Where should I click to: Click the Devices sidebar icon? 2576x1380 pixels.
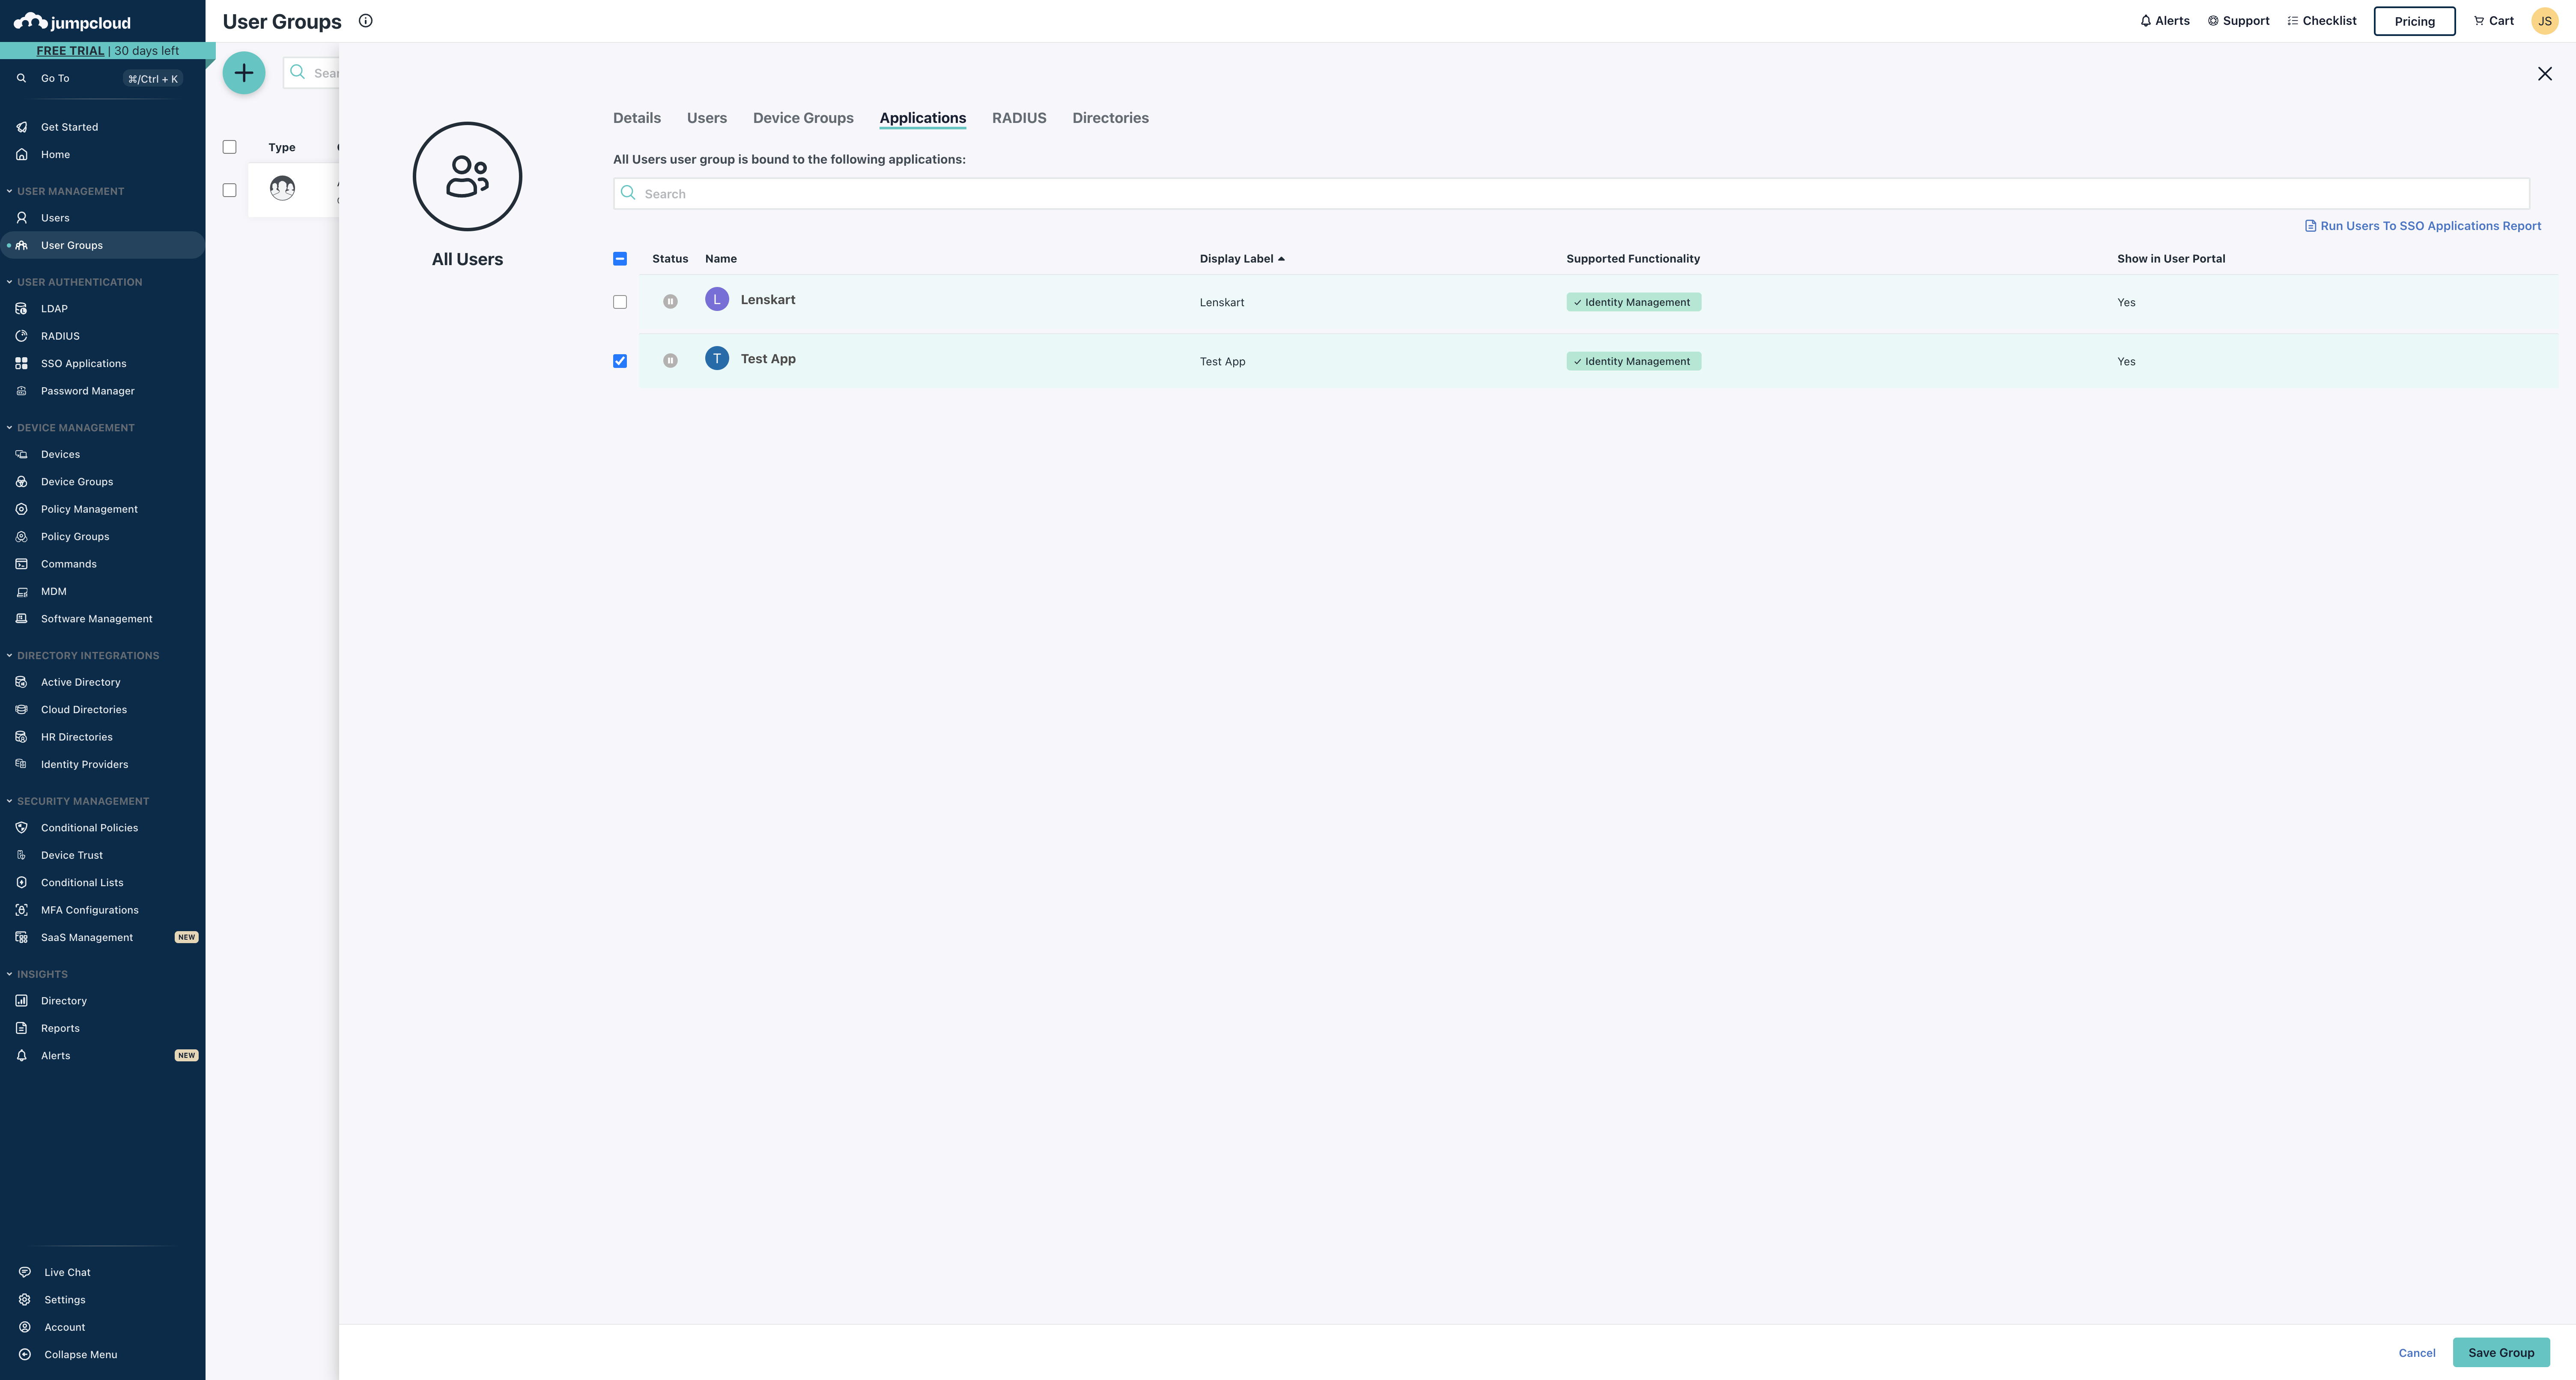21,454
